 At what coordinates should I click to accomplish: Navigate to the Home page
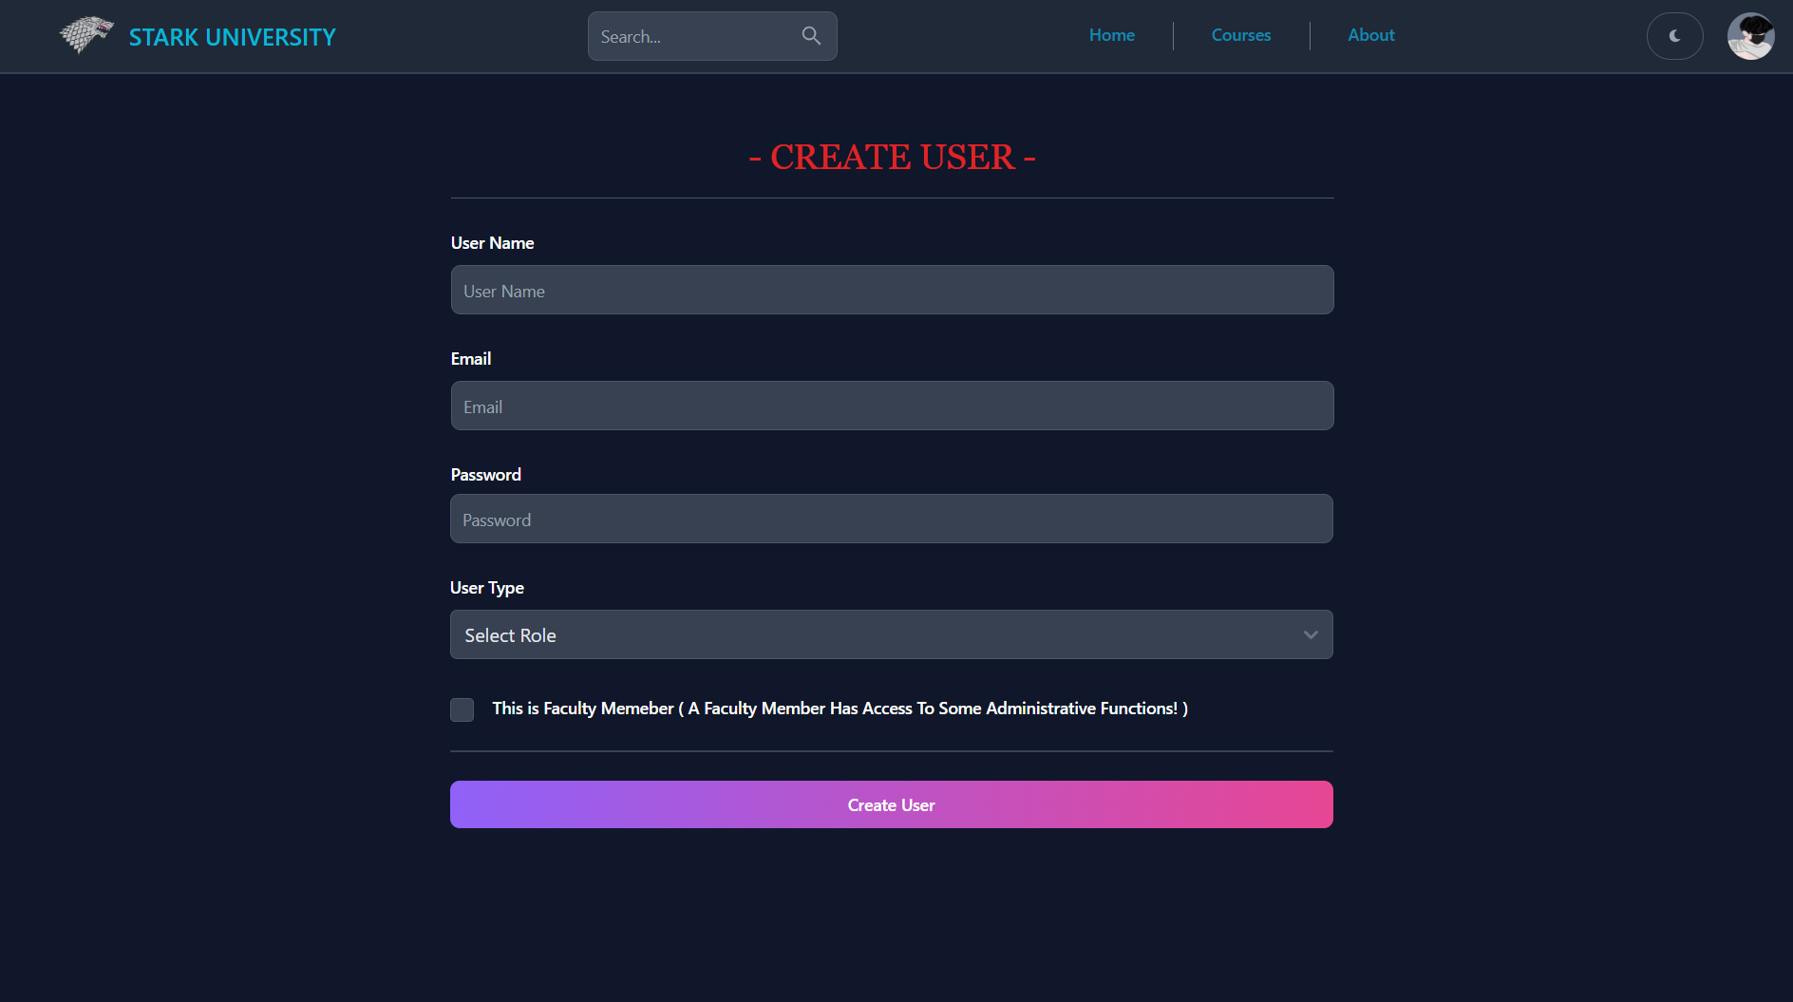click(x=1111, y=35)
